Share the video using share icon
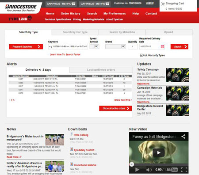Viewport: 199px width, 175px height. coord(183,137)
